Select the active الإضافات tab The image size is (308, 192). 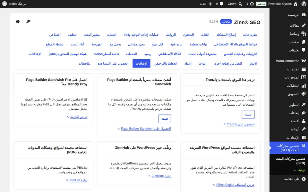tap(141, 63)
